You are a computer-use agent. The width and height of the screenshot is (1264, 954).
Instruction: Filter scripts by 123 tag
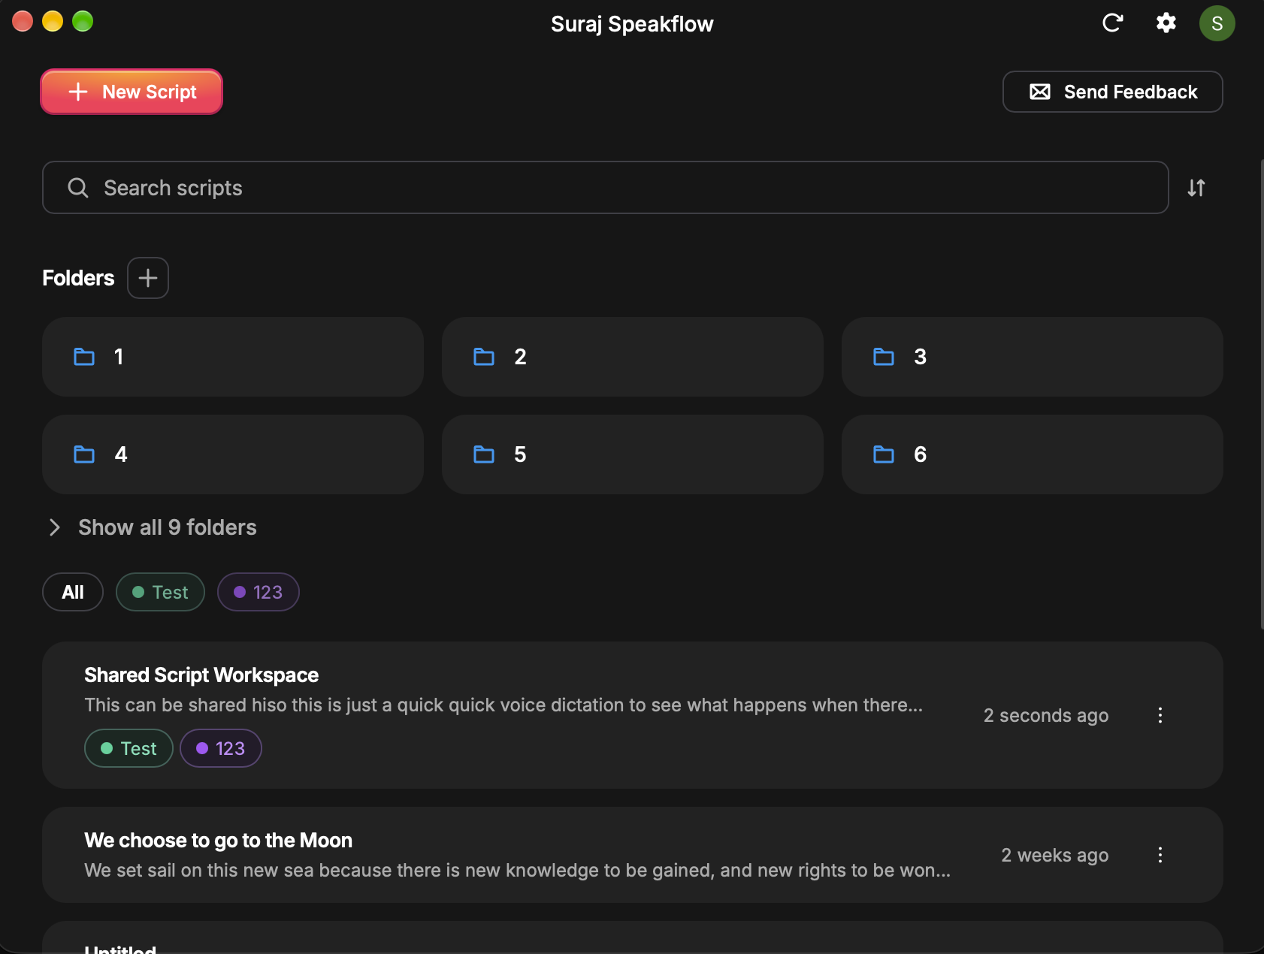click(x=259, y=592)
